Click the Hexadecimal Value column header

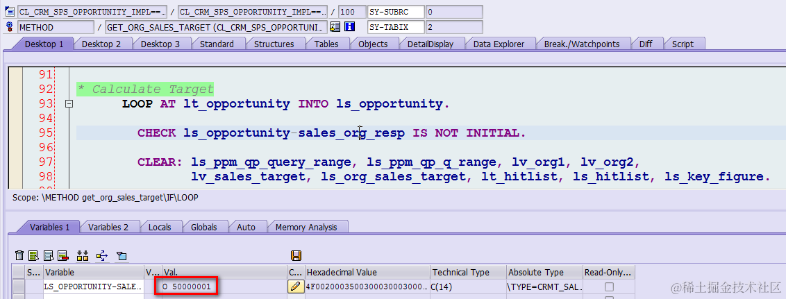[367, 273]
